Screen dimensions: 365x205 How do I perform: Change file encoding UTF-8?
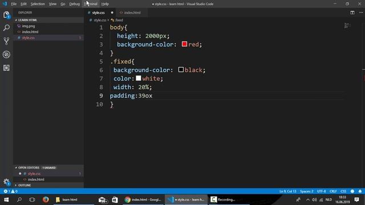point(321,191)
